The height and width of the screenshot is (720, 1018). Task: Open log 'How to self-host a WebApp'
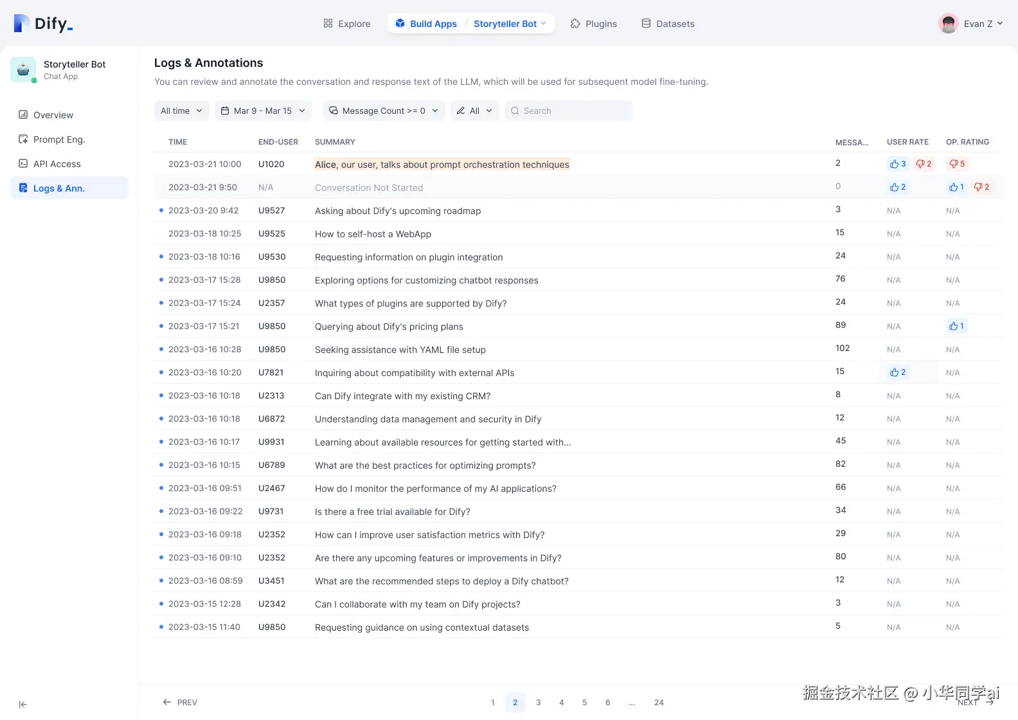point(373,234)
